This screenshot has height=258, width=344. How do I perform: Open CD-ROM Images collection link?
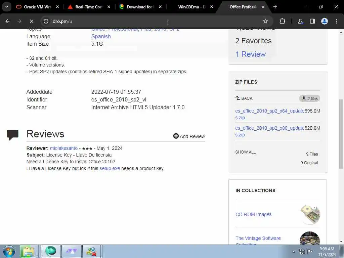pos(253,214)
